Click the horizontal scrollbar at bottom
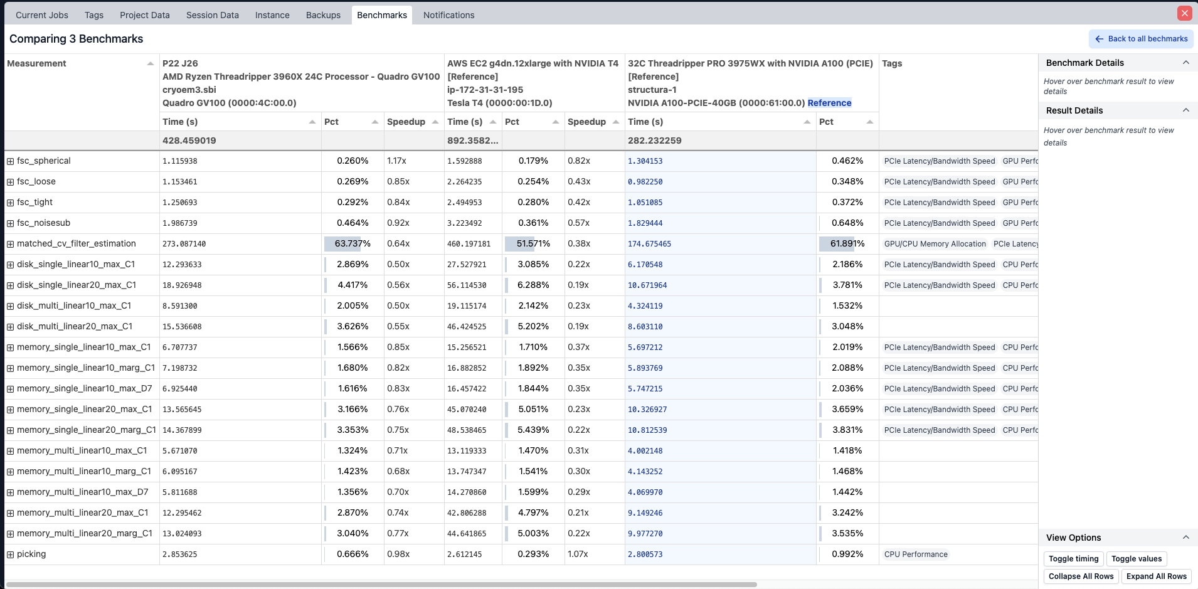Viewport: 1198px width, 589px height. 381,585
